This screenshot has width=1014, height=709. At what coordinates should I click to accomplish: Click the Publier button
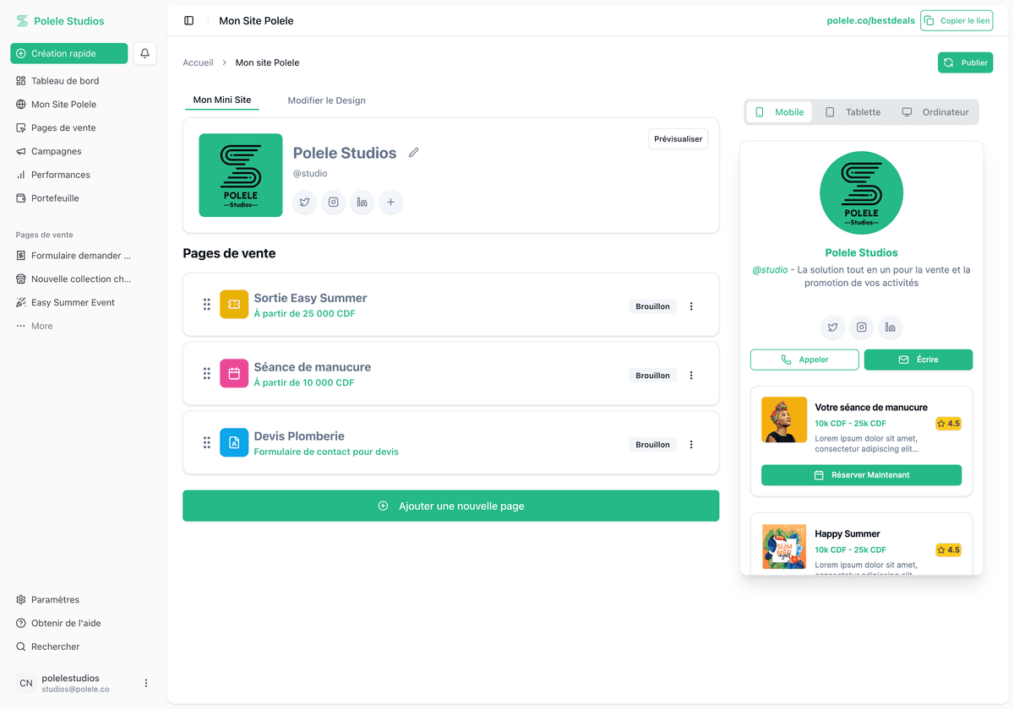pyautogui.click(x=965, y=62)
